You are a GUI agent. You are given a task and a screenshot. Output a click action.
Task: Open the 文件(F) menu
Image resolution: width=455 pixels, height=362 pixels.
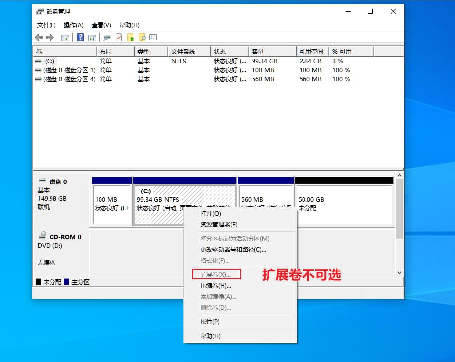46,25
